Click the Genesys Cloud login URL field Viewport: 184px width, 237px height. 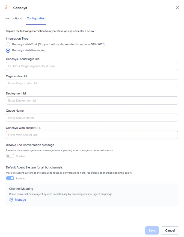(92, 66)
